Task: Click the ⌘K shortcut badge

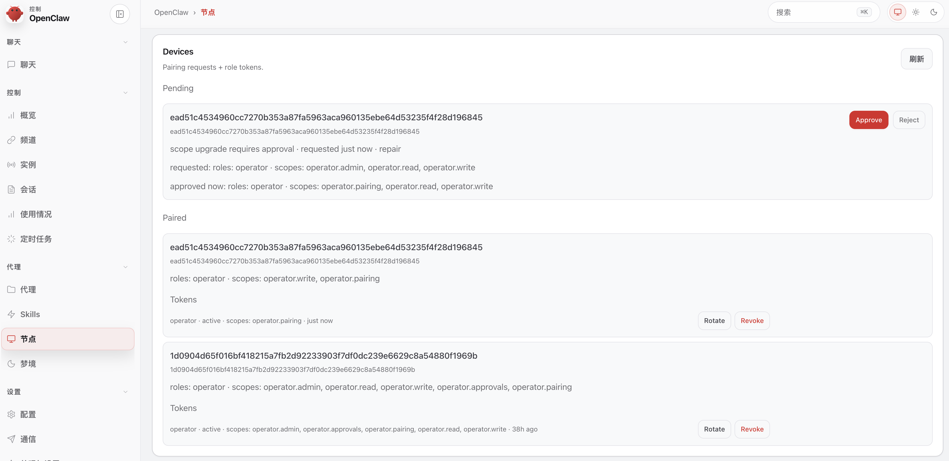Action: [x=864, y=12]
